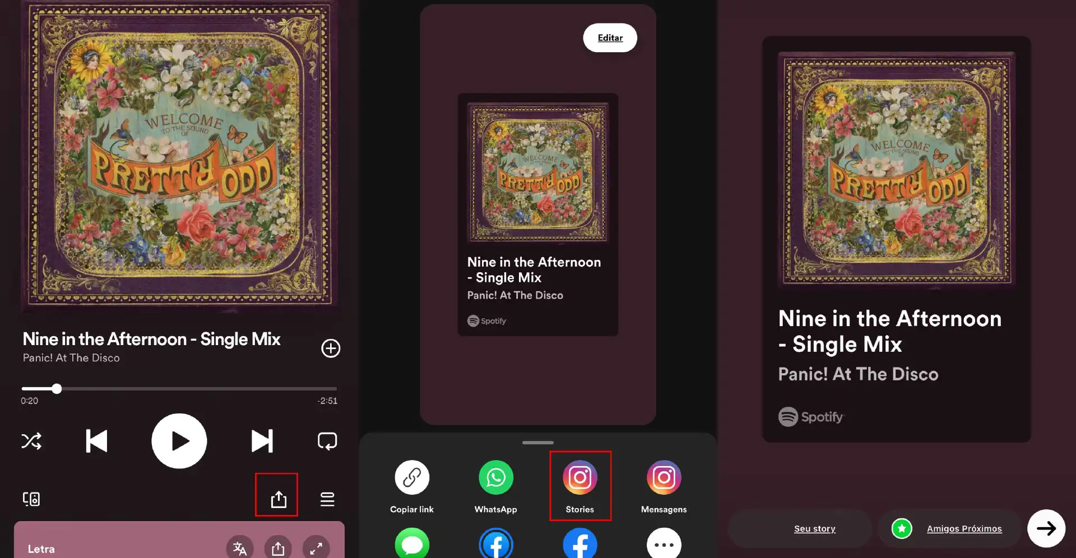Image resolution: width=1076 pixels, height=558 pixels.
Task: Click the Editar button
Action: (x=610, y=38)
